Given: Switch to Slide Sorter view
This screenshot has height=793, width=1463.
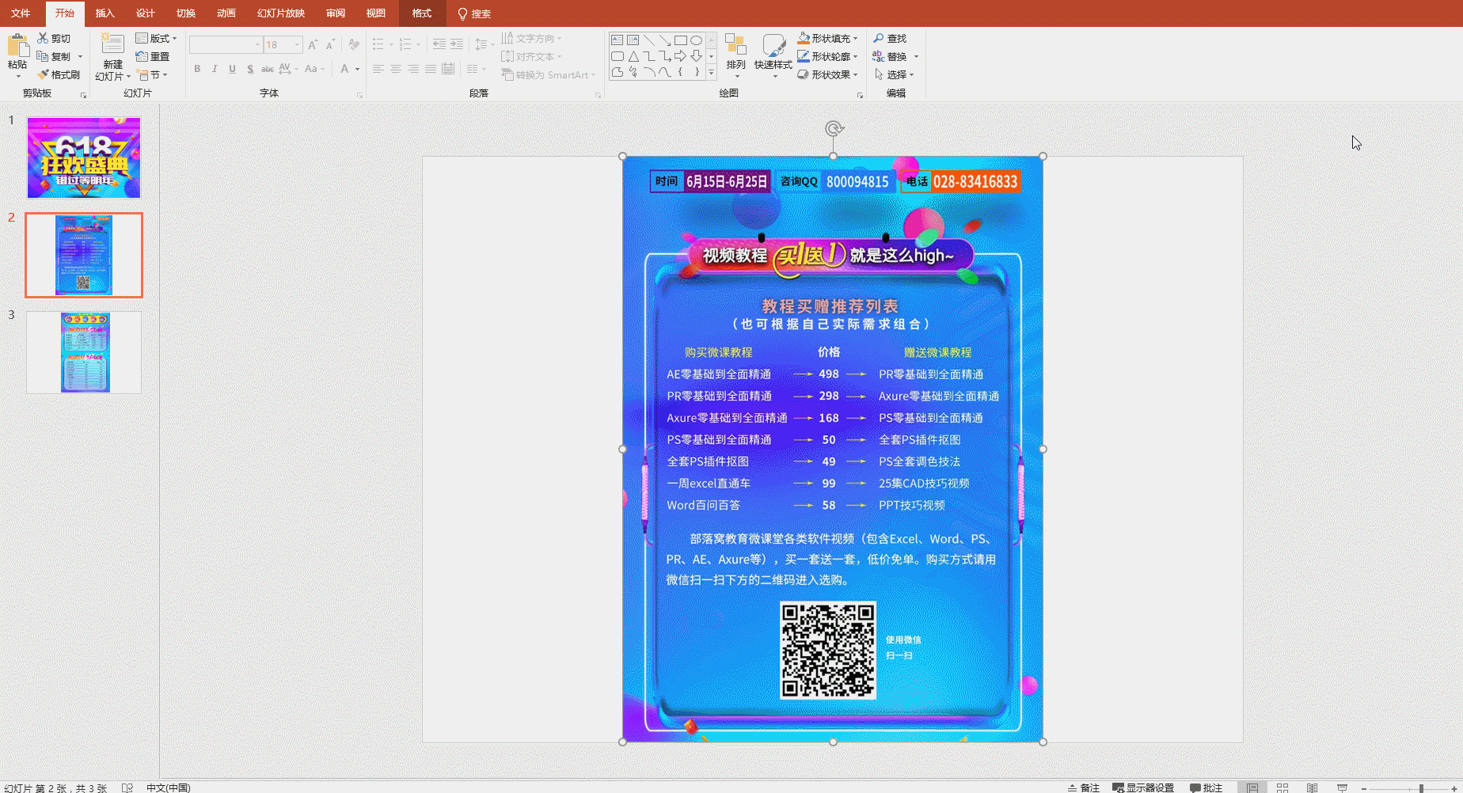Looking at the screenshot, I should pos(1282,787).
